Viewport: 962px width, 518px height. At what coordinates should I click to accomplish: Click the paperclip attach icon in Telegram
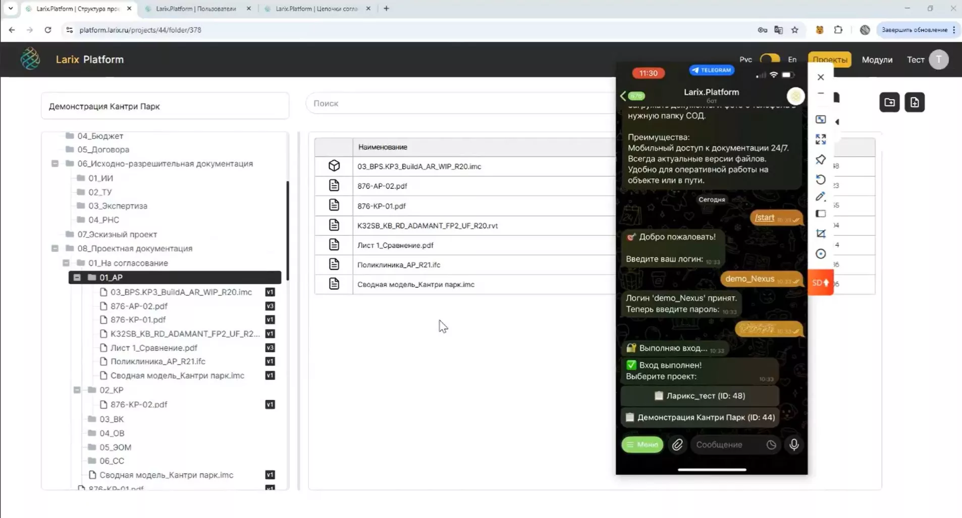pos(677,444)
